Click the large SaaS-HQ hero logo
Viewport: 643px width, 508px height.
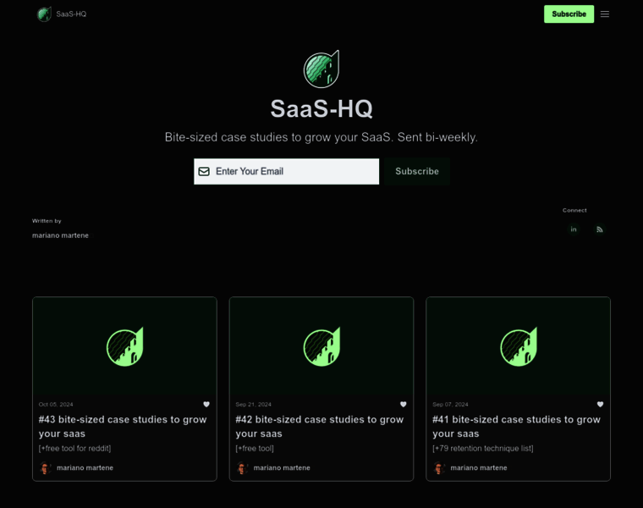pyautogui.click(x=321, y=69)
